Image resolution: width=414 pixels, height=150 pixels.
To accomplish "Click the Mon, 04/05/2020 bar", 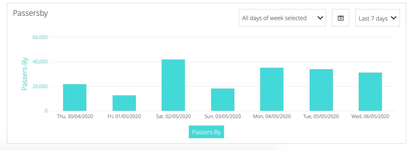I will point(272,89).
